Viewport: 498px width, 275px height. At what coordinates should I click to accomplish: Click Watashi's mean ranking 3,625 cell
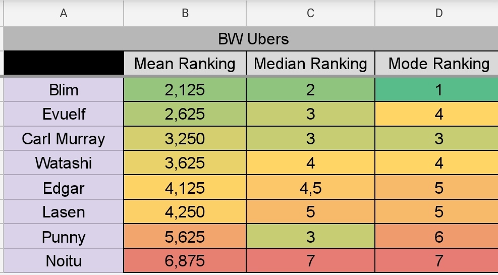point(185,162)
